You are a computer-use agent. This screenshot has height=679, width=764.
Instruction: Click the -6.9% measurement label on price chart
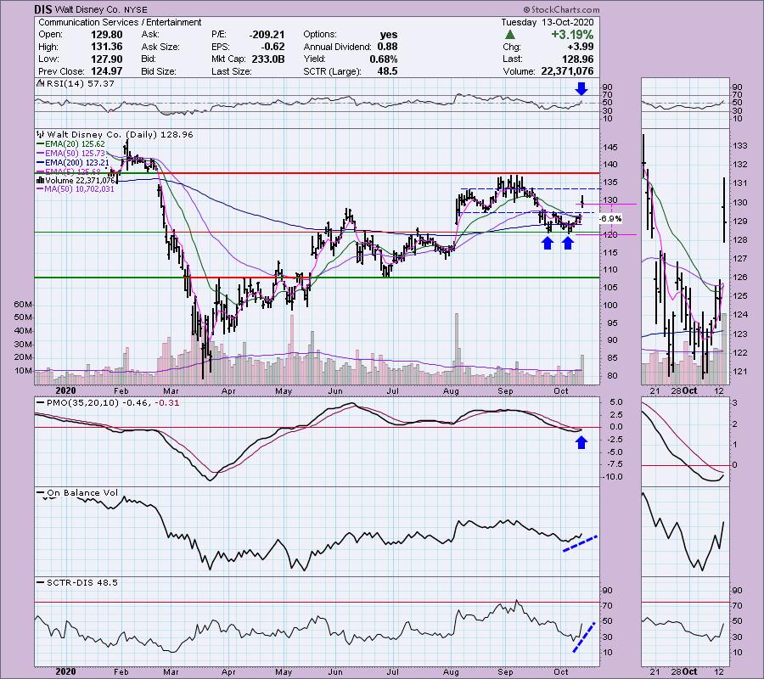coord(610,219)
